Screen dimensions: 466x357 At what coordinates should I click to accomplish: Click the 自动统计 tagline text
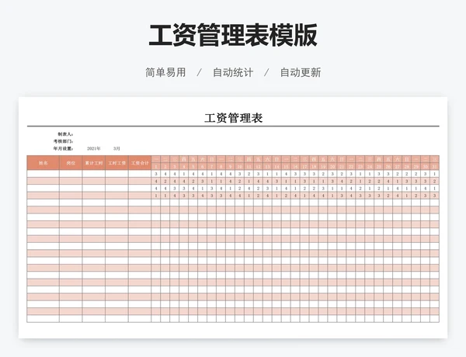click(233, 72)
